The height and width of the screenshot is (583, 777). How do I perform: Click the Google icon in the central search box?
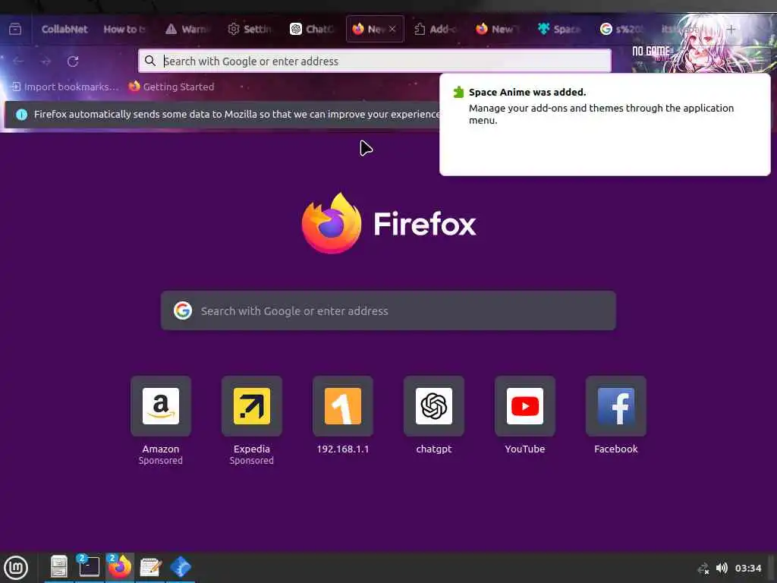pos(183,310)
